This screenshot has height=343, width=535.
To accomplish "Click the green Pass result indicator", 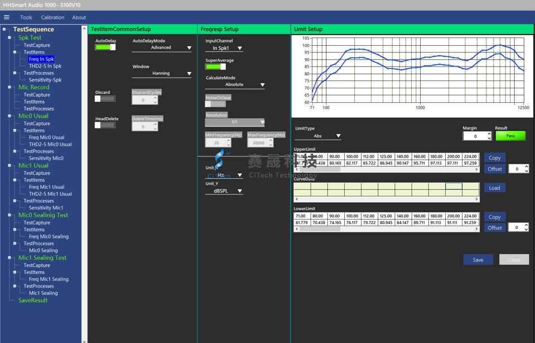I will click(x=510, y=136).
